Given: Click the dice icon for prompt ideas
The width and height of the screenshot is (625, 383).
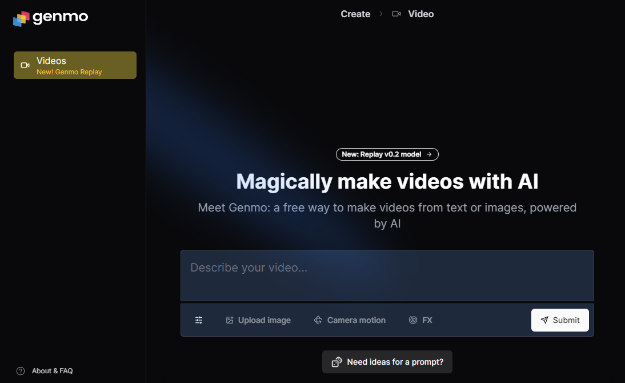Looking at the screenshot, I should pos(337,362).
